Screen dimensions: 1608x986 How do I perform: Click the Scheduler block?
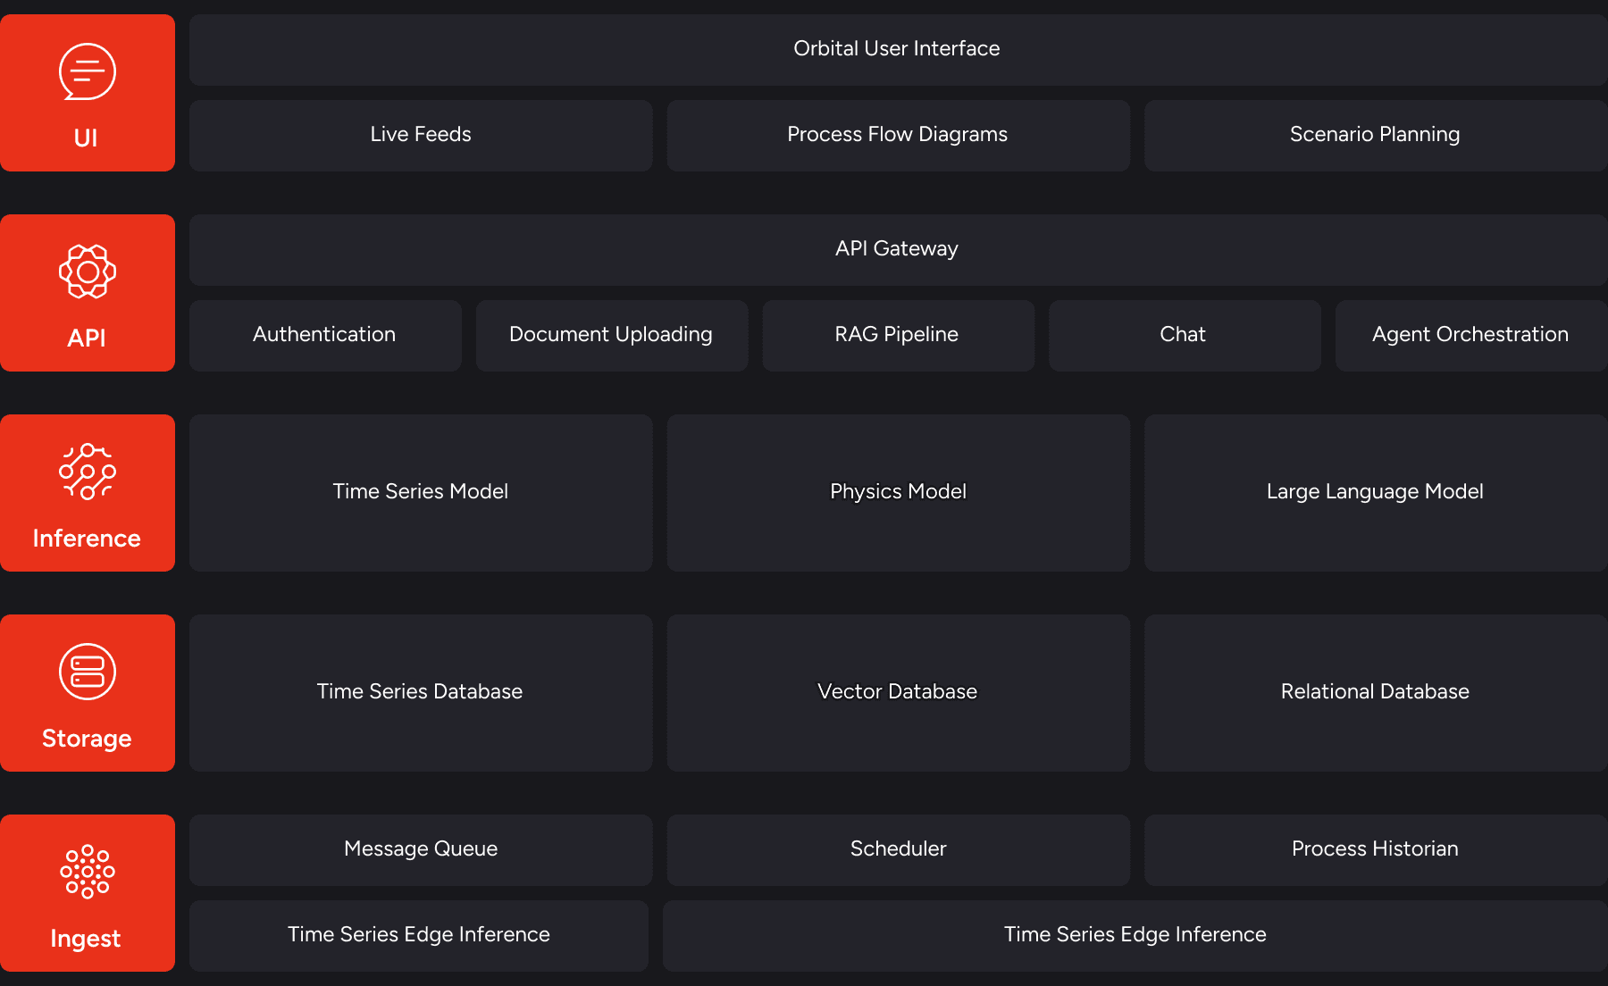click(x=898, y=850)
